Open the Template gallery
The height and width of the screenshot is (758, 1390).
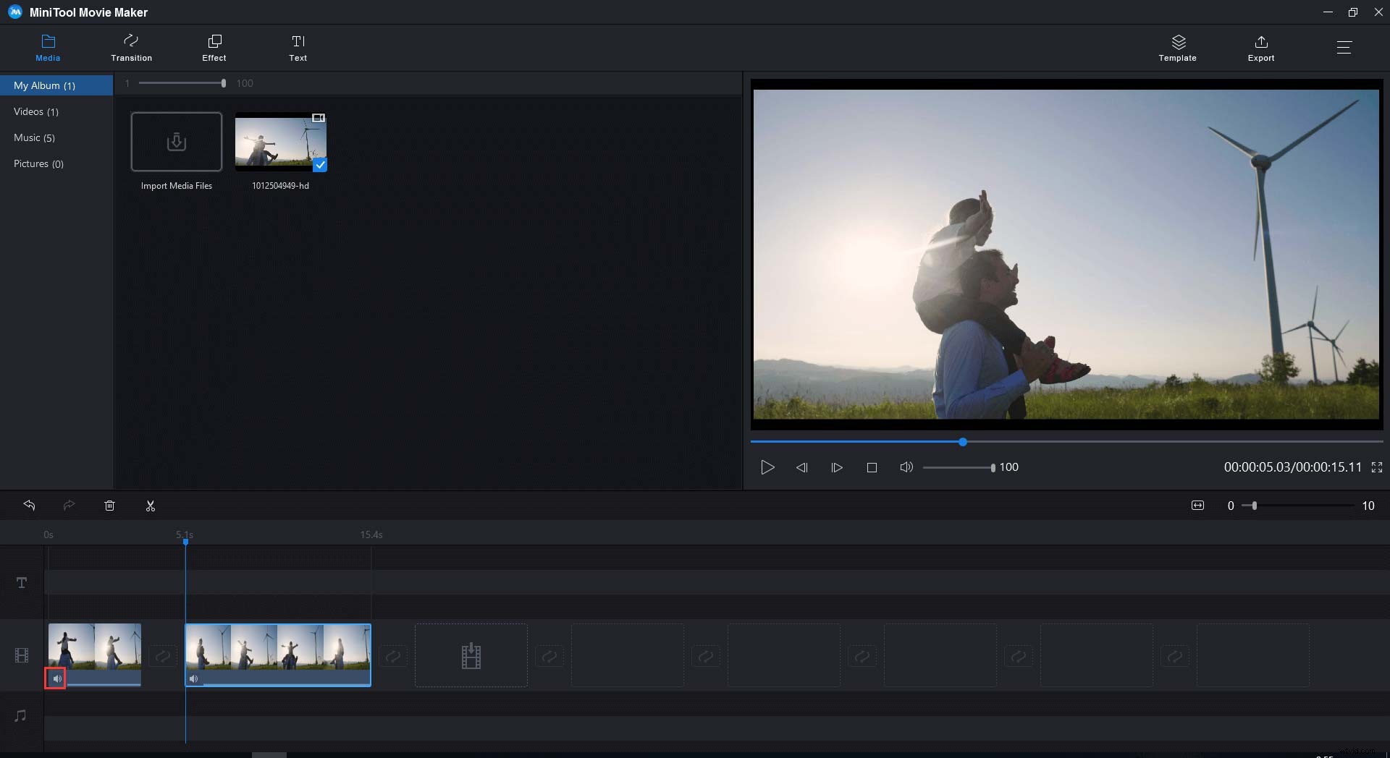1177,47
